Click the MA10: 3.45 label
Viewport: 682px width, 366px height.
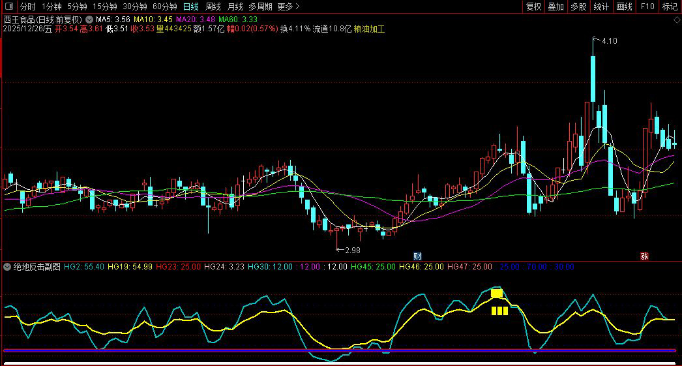pos(153,20)
